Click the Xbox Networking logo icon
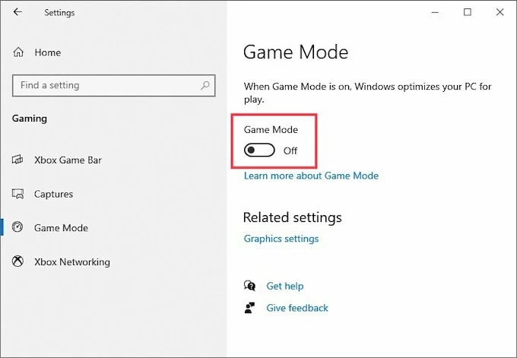Viewport: 517px width, 358px height. coord(18,262)
